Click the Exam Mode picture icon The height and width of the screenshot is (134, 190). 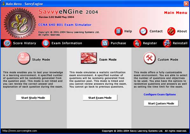click(x=89, y=58)
